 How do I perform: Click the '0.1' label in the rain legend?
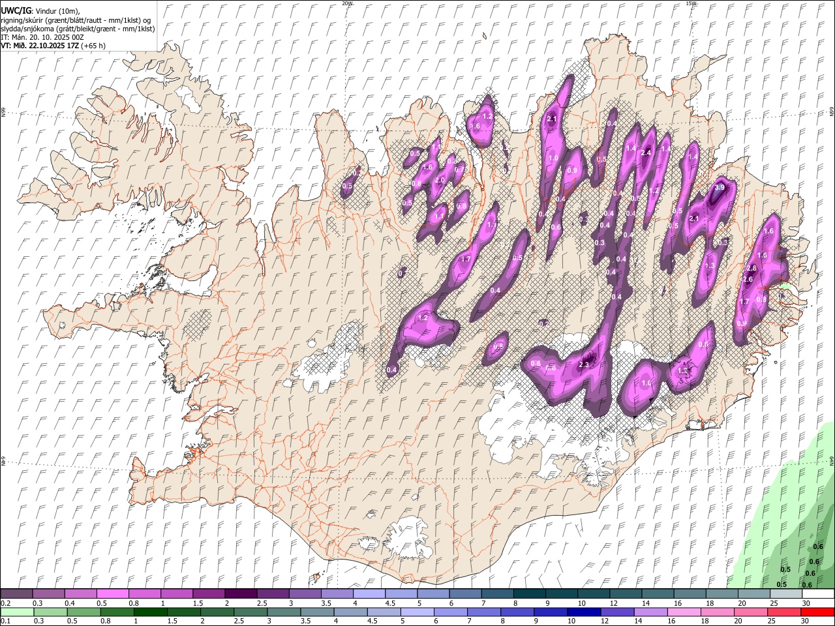coord(5,621)
